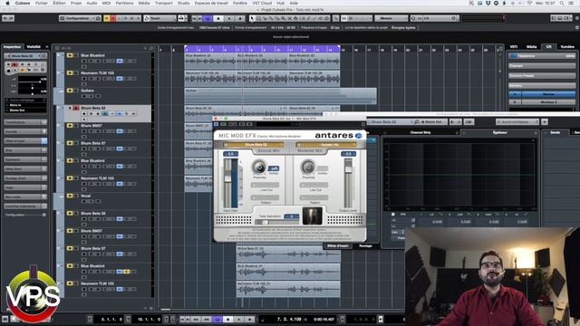Open the Média tab in right zone
The image size is (580, 326).
[532, 47]
